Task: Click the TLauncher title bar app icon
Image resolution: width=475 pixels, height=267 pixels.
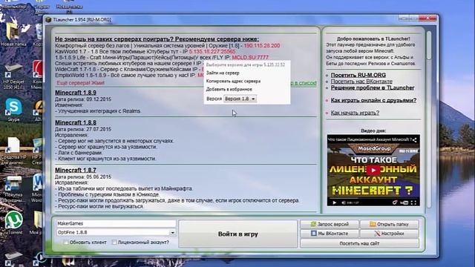Action: [48, 20]
